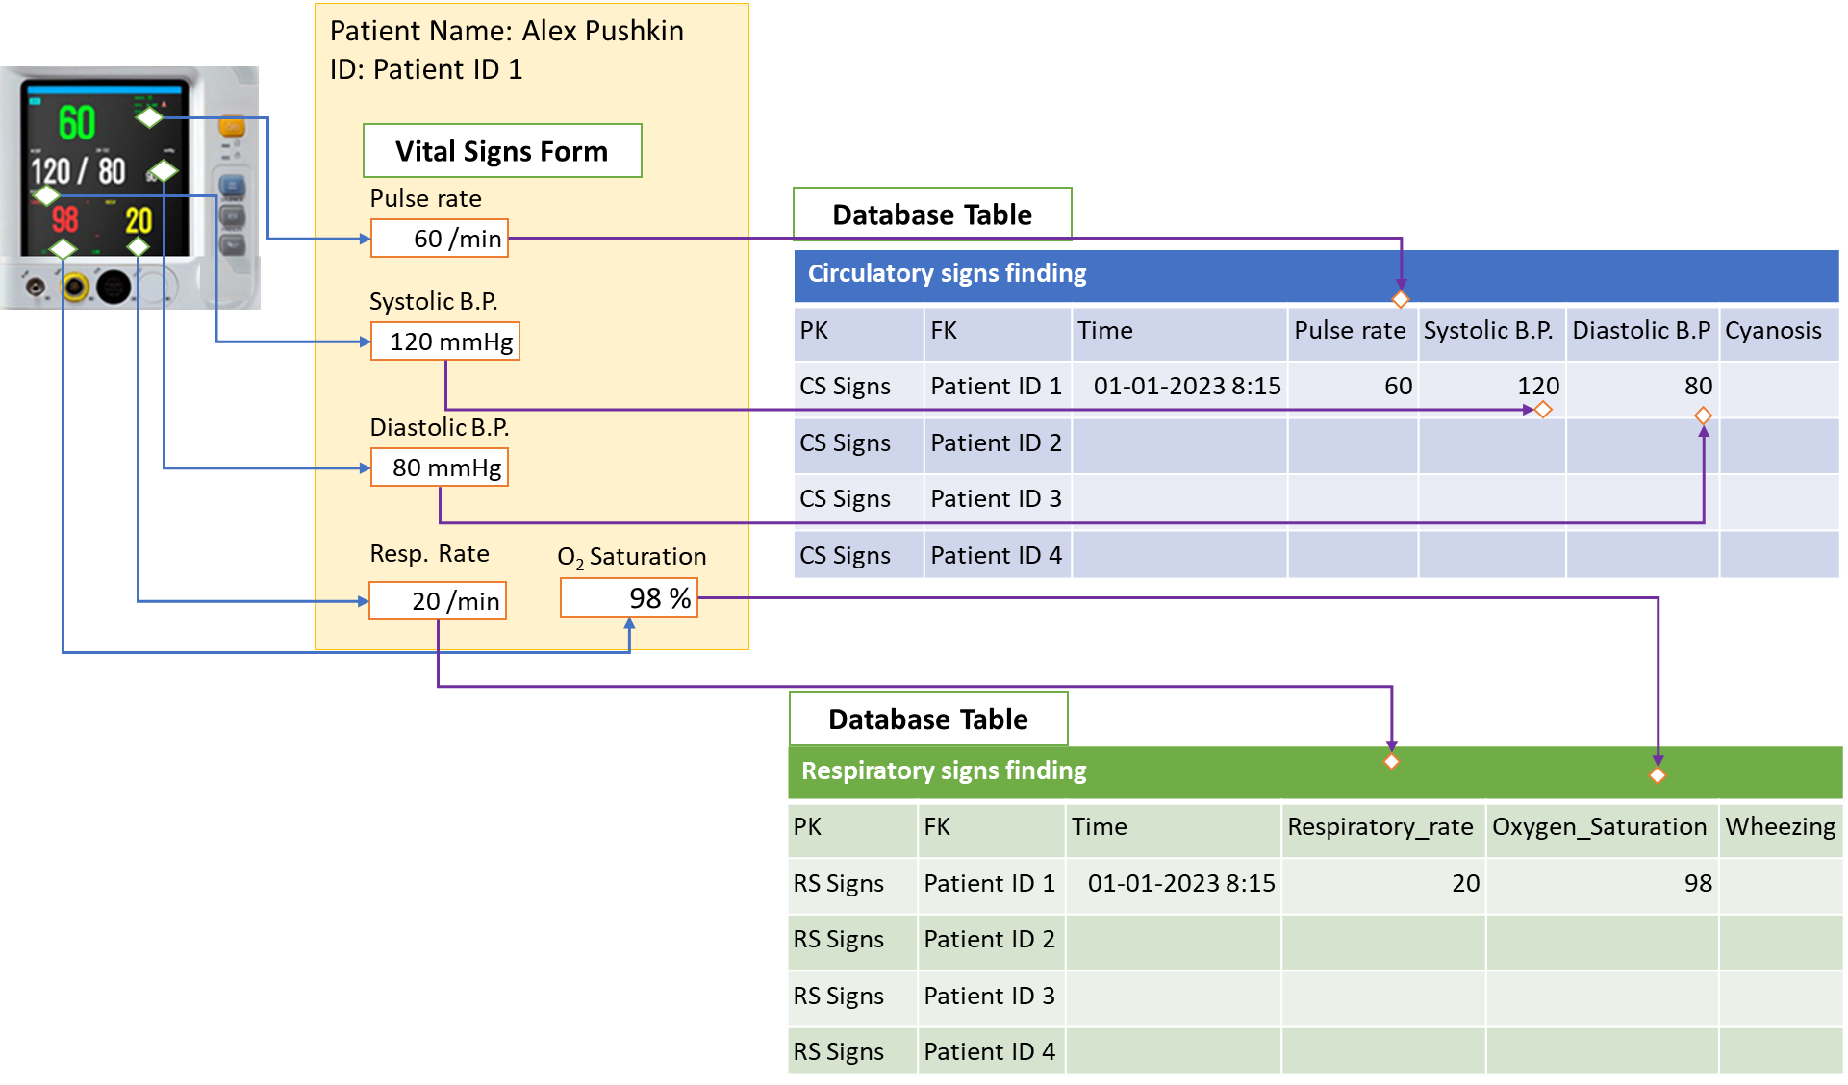
Task: Click the black round connector port on the monitor
Action: [x=114, y=286]
